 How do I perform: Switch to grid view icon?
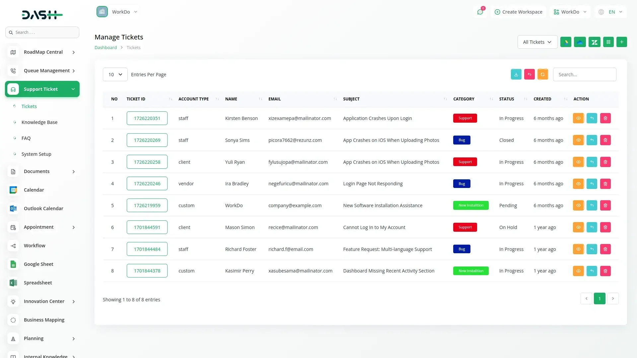click(x=608, y=42)
